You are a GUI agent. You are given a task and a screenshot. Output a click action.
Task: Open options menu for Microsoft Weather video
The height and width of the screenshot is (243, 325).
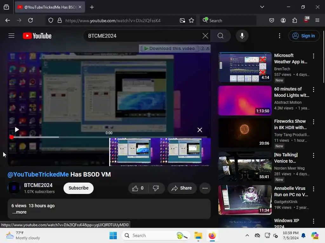(x=313, y=56)
